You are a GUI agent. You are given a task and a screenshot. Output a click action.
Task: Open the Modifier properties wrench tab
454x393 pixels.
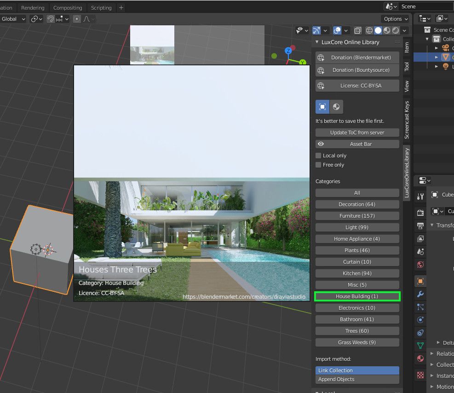point(420,294)
